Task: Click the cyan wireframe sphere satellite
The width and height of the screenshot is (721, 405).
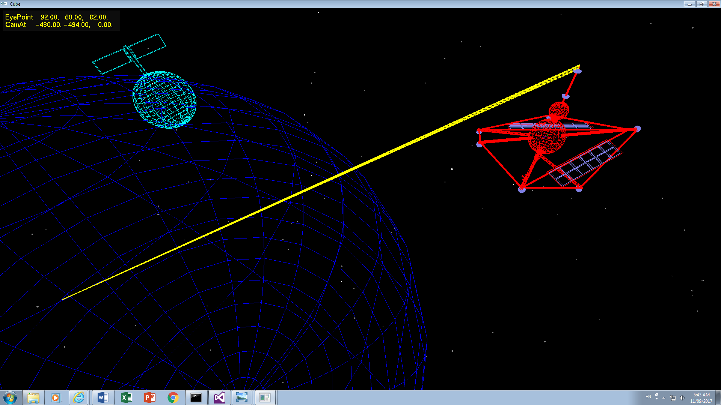Action: (164, 100)
